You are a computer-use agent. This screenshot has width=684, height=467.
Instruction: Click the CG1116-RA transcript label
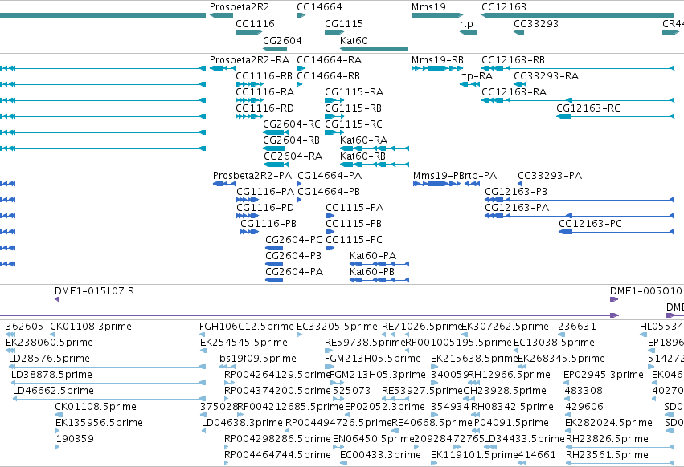[x=264, y=92]
